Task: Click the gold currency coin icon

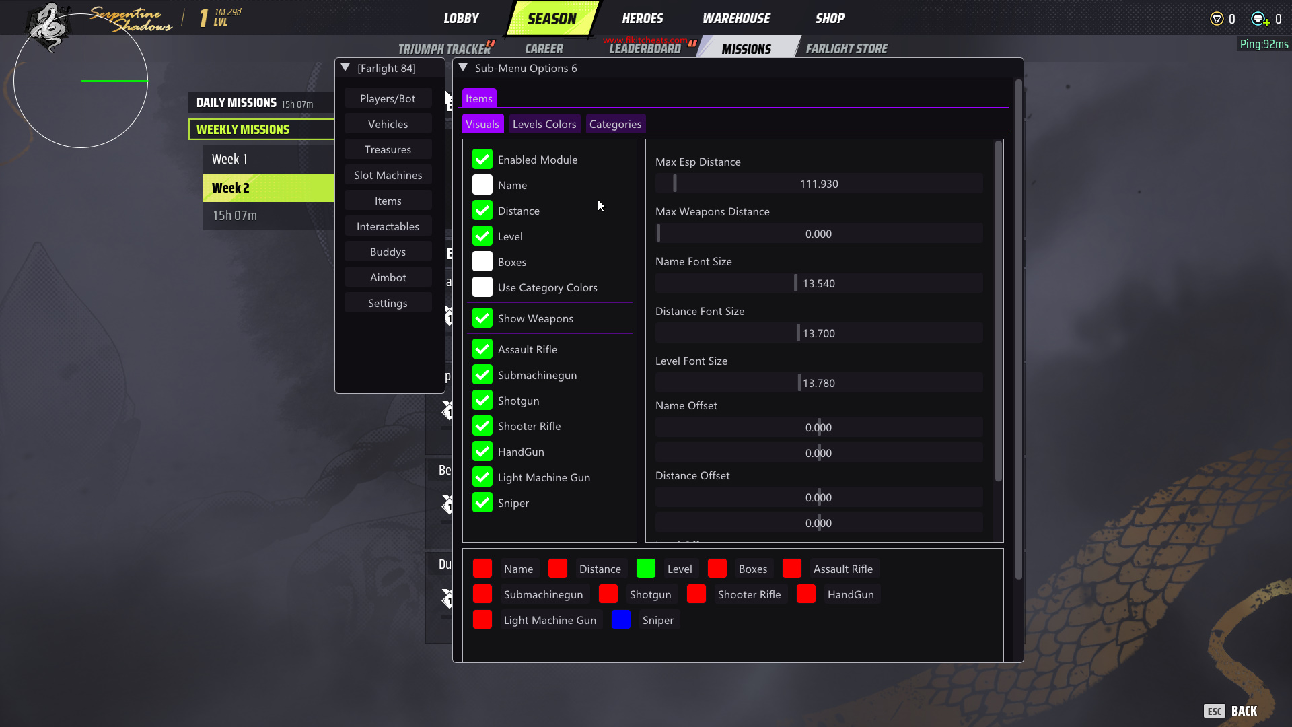Action: coord(1216,19)
